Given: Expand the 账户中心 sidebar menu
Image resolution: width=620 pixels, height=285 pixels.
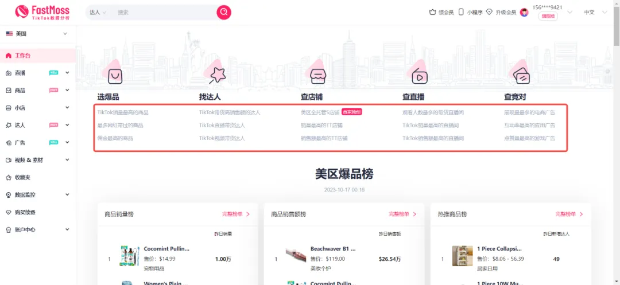Looking at the screenshot, I should [x=37, y=230].
